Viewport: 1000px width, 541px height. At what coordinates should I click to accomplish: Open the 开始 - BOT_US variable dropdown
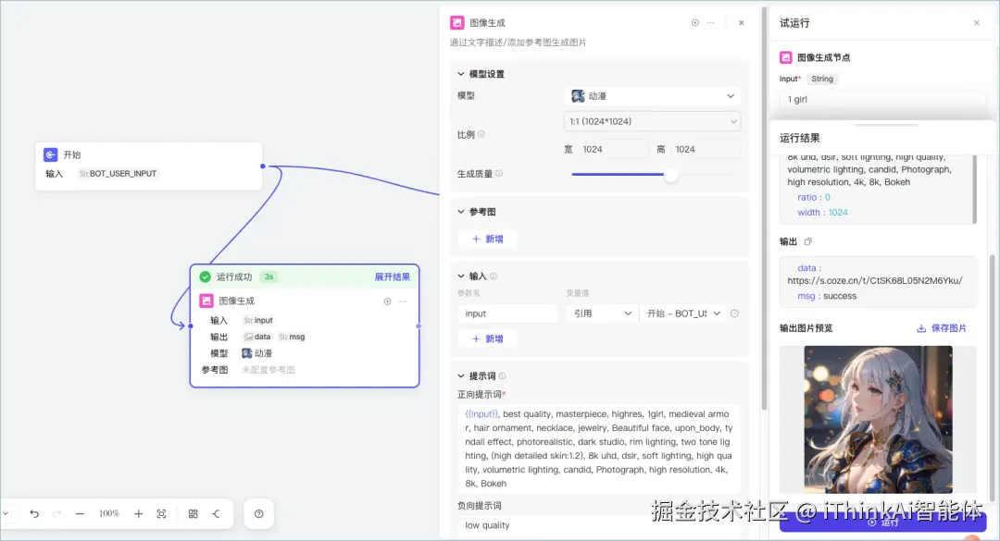tap(683, 314)
